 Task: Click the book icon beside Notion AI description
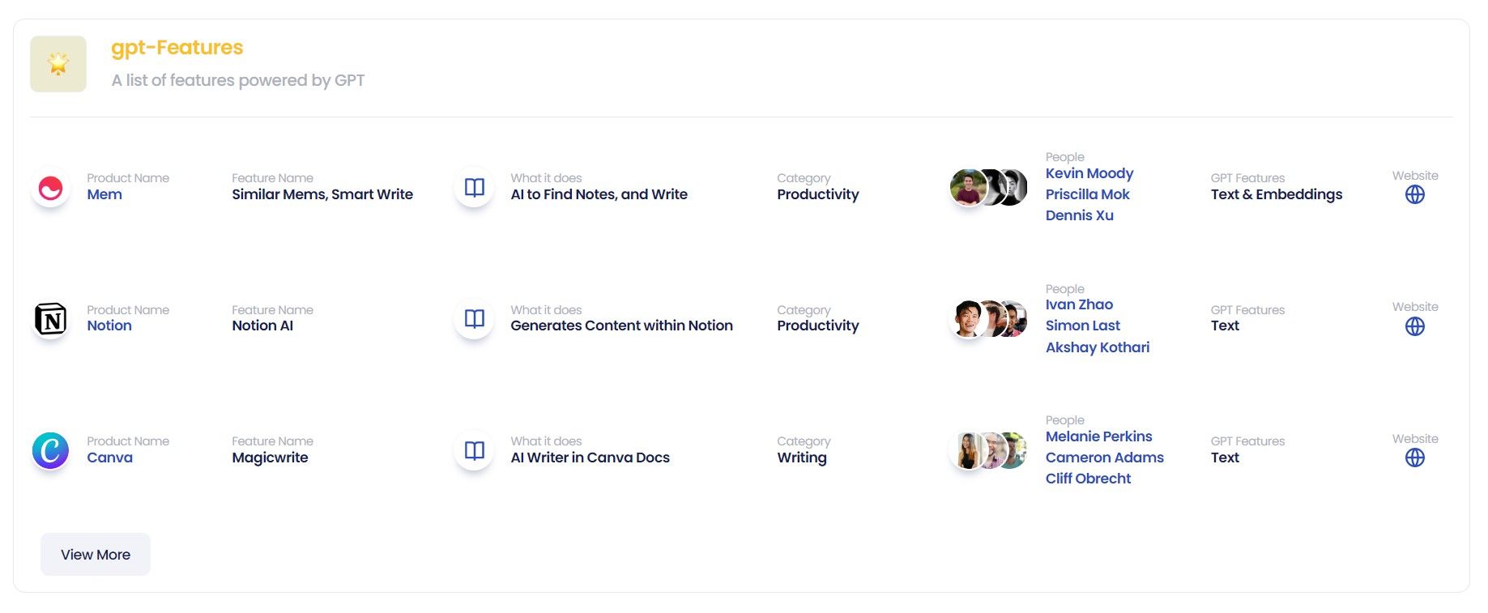475,318
